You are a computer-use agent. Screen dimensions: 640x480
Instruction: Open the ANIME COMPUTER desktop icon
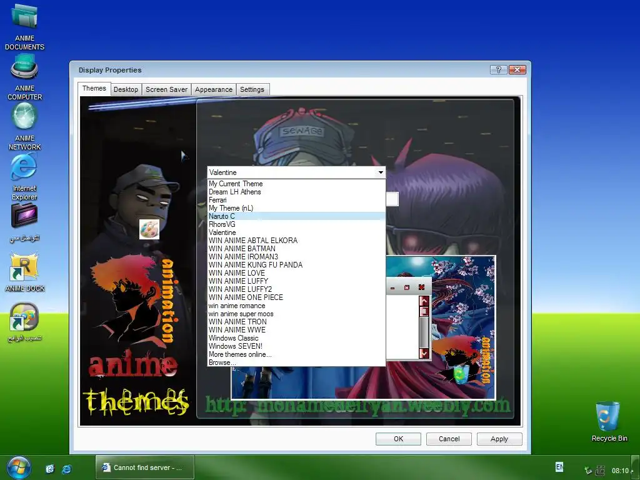click(24, 77)
